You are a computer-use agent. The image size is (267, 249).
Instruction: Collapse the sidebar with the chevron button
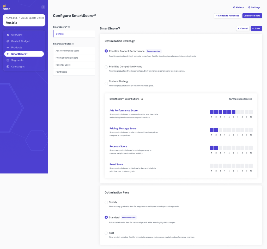coord(43,7)
